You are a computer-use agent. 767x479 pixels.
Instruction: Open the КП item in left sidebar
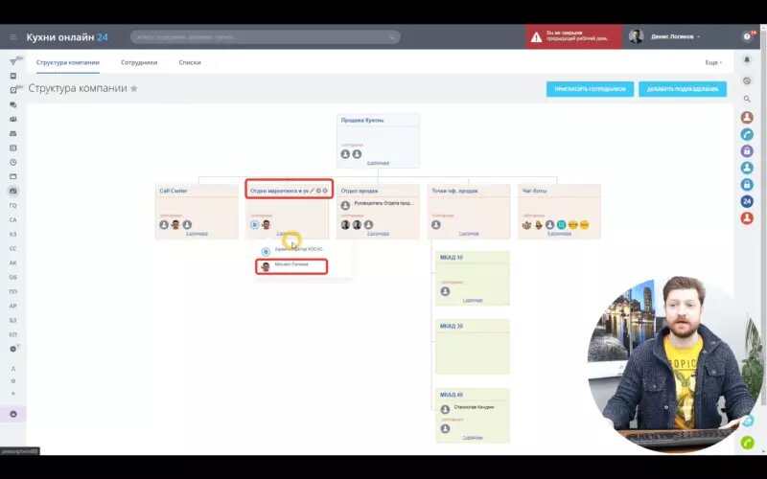coord(13,334)
